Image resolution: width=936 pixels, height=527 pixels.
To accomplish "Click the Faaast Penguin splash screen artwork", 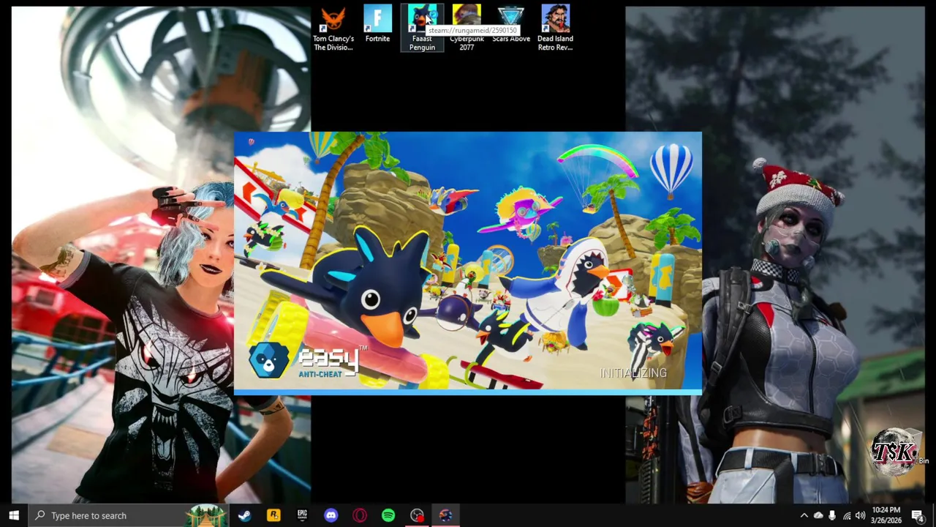I will (468, 261).
